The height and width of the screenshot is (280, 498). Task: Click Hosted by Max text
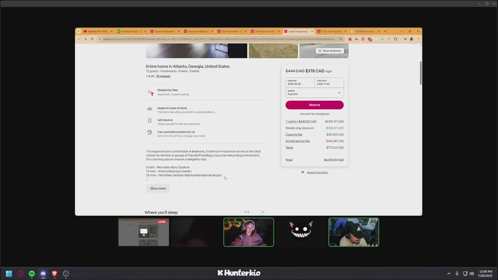pyautogui.click(x=168, y=90)
